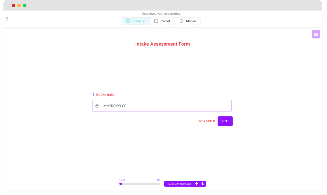Image resolution: width=327 pixels, height=195 pixels.
Task: Click the Intake date question label
Action: click(x=104, y=95)
